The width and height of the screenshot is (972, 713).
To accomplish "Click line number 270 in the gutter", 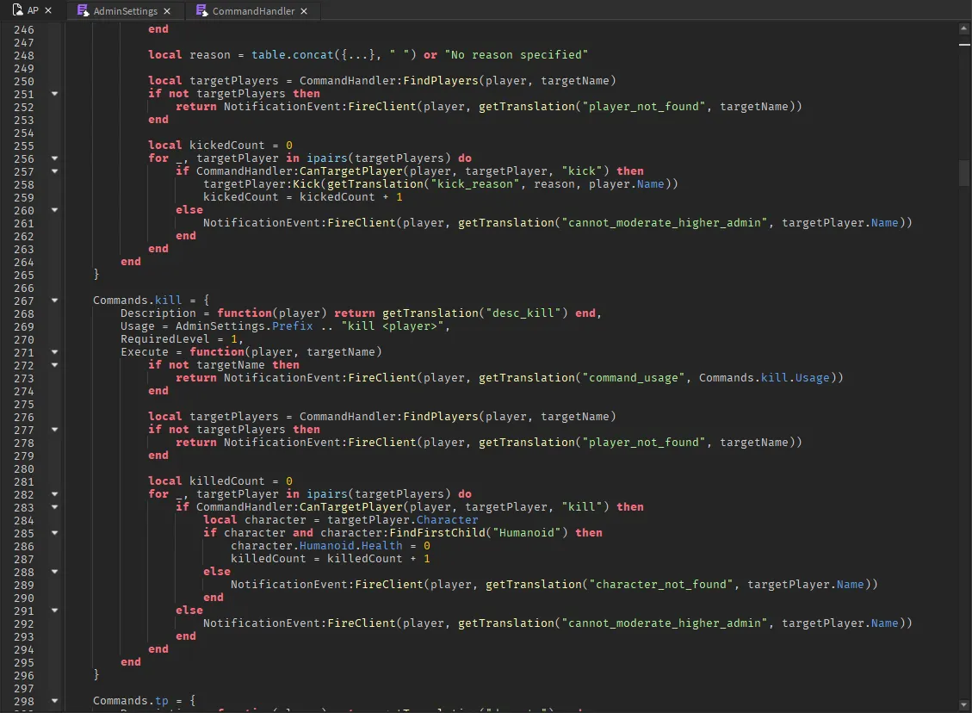I will pos(24,339).
